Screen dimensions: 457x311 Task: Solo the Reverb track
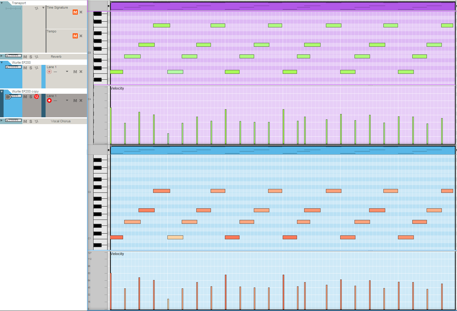[31, 57]
